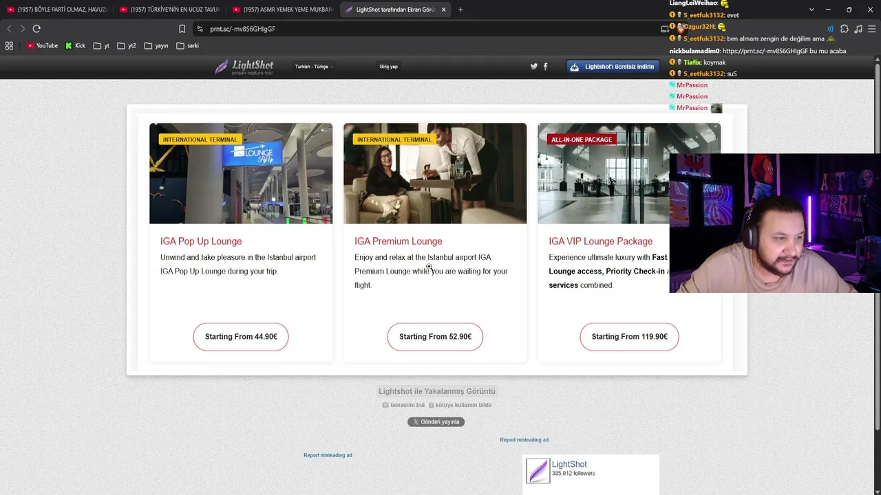Click the 'IGA Pop Up Lounge' title

coord(201,241)
